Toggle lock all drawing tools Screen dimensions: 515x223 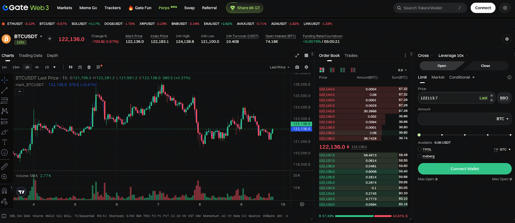click(5, 201)
